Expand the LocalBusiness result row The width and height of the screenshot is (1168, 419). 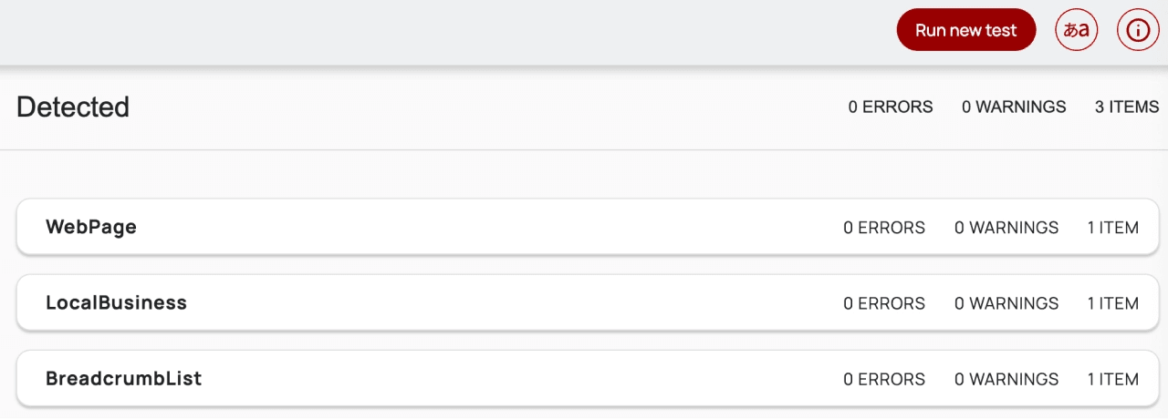[x=116, y=302]
